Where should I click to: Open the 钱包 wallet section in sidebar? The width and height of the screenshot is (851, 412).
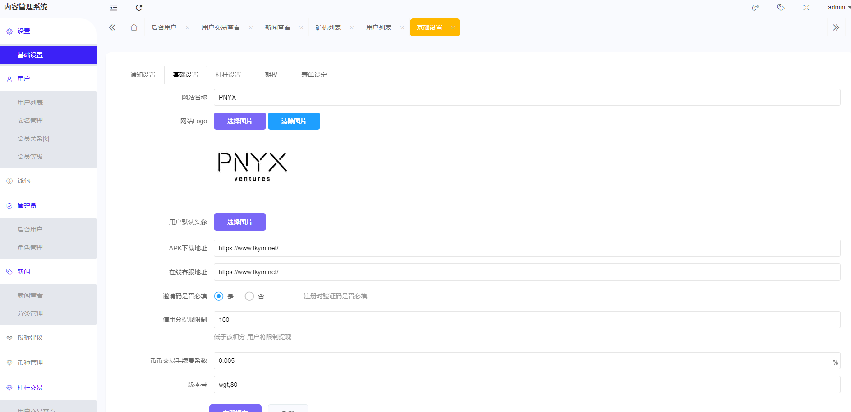23,181
